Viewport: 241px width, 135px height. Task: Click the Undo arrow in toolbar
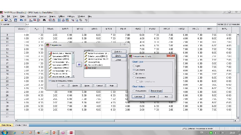click(x=22, y=20)
